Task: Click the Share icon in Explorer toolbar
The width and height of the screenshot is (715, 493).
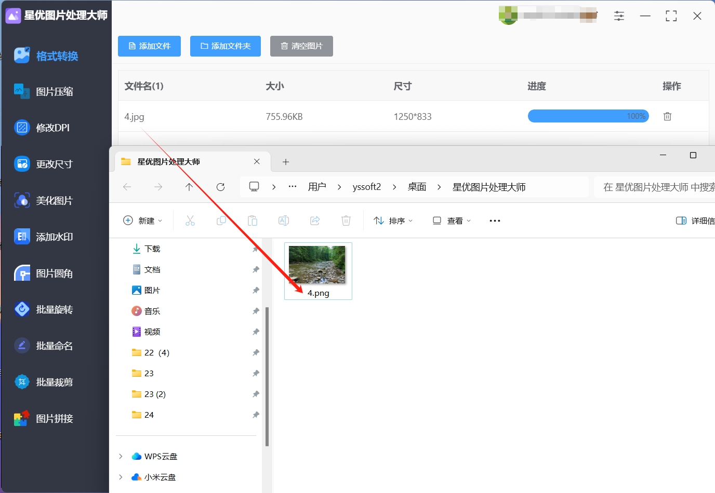Action: coord(315,221)
